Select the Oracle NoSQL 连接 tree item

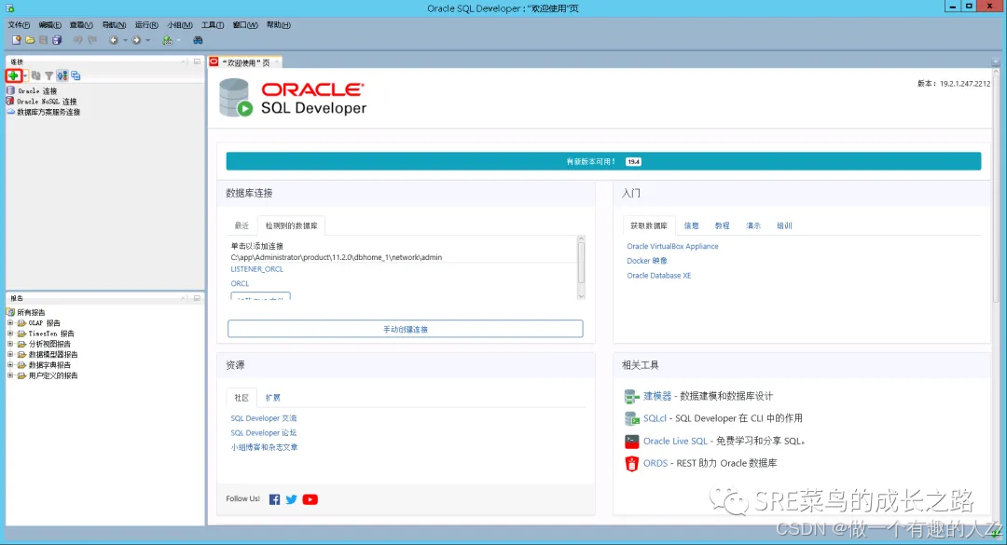pos(47,102)
